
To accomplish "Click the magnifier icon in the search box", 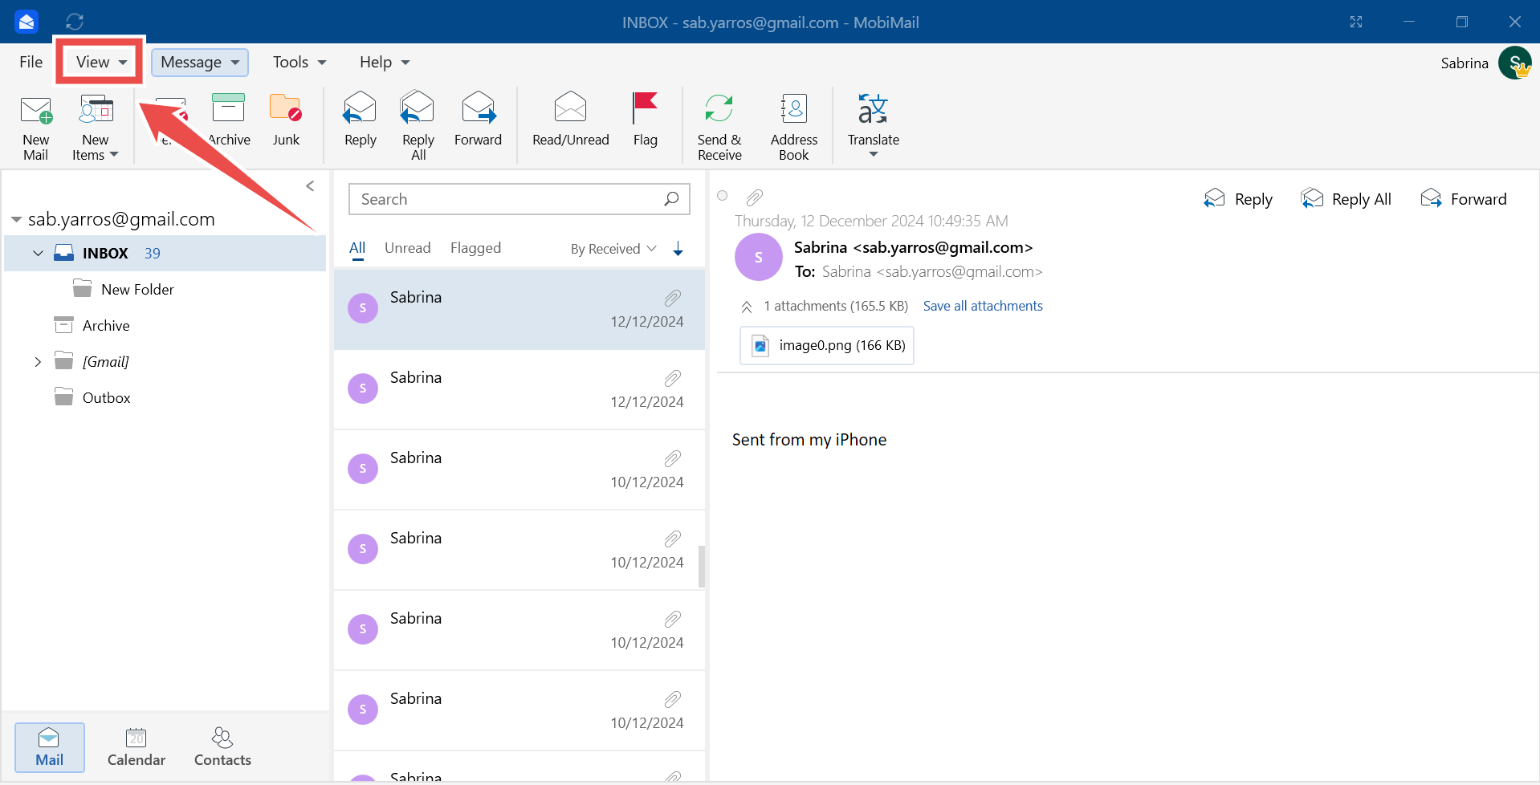I will 671,199.
